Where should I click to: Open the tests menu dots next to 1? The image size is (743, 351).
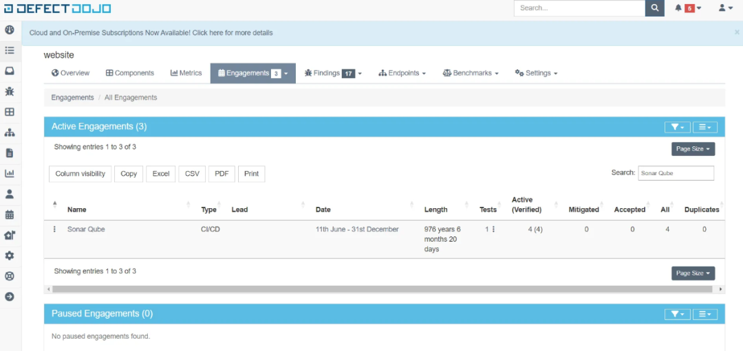tap(493, 229)
